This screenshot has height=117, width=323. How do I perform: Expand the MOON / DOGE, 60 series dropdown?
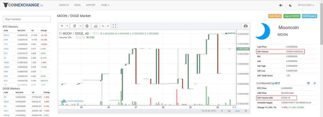91,33
